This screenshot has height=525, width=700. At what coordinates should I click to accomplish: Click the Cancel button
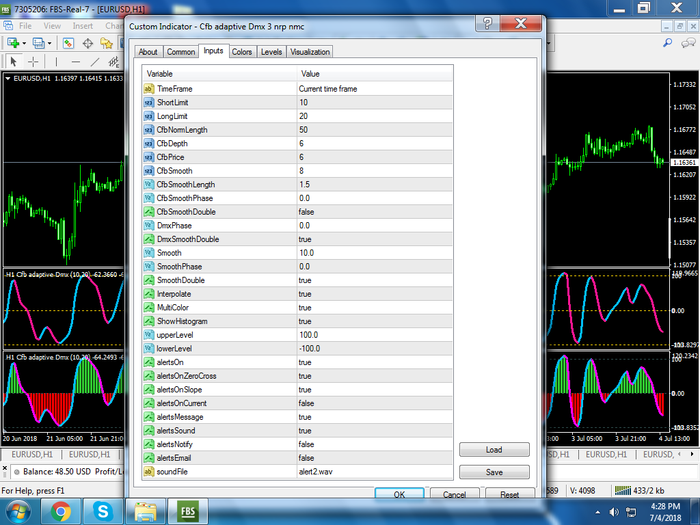click(455, 494)
